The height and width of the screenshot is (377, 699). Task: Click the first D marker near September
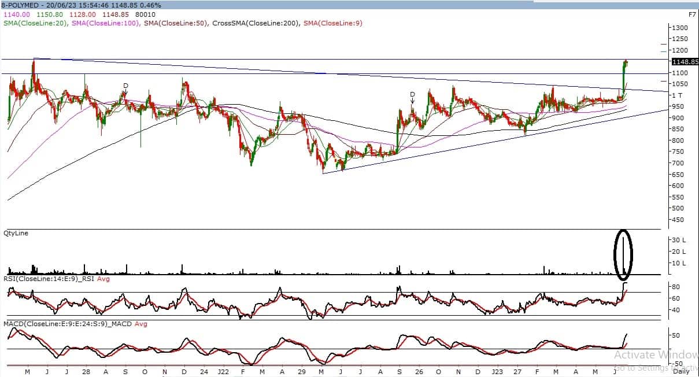tap(125, 86)
